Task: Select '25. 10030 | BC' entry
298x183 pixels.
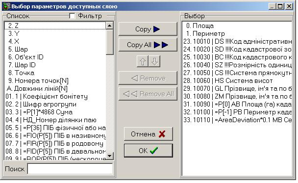Action: (x=237, y=57)
